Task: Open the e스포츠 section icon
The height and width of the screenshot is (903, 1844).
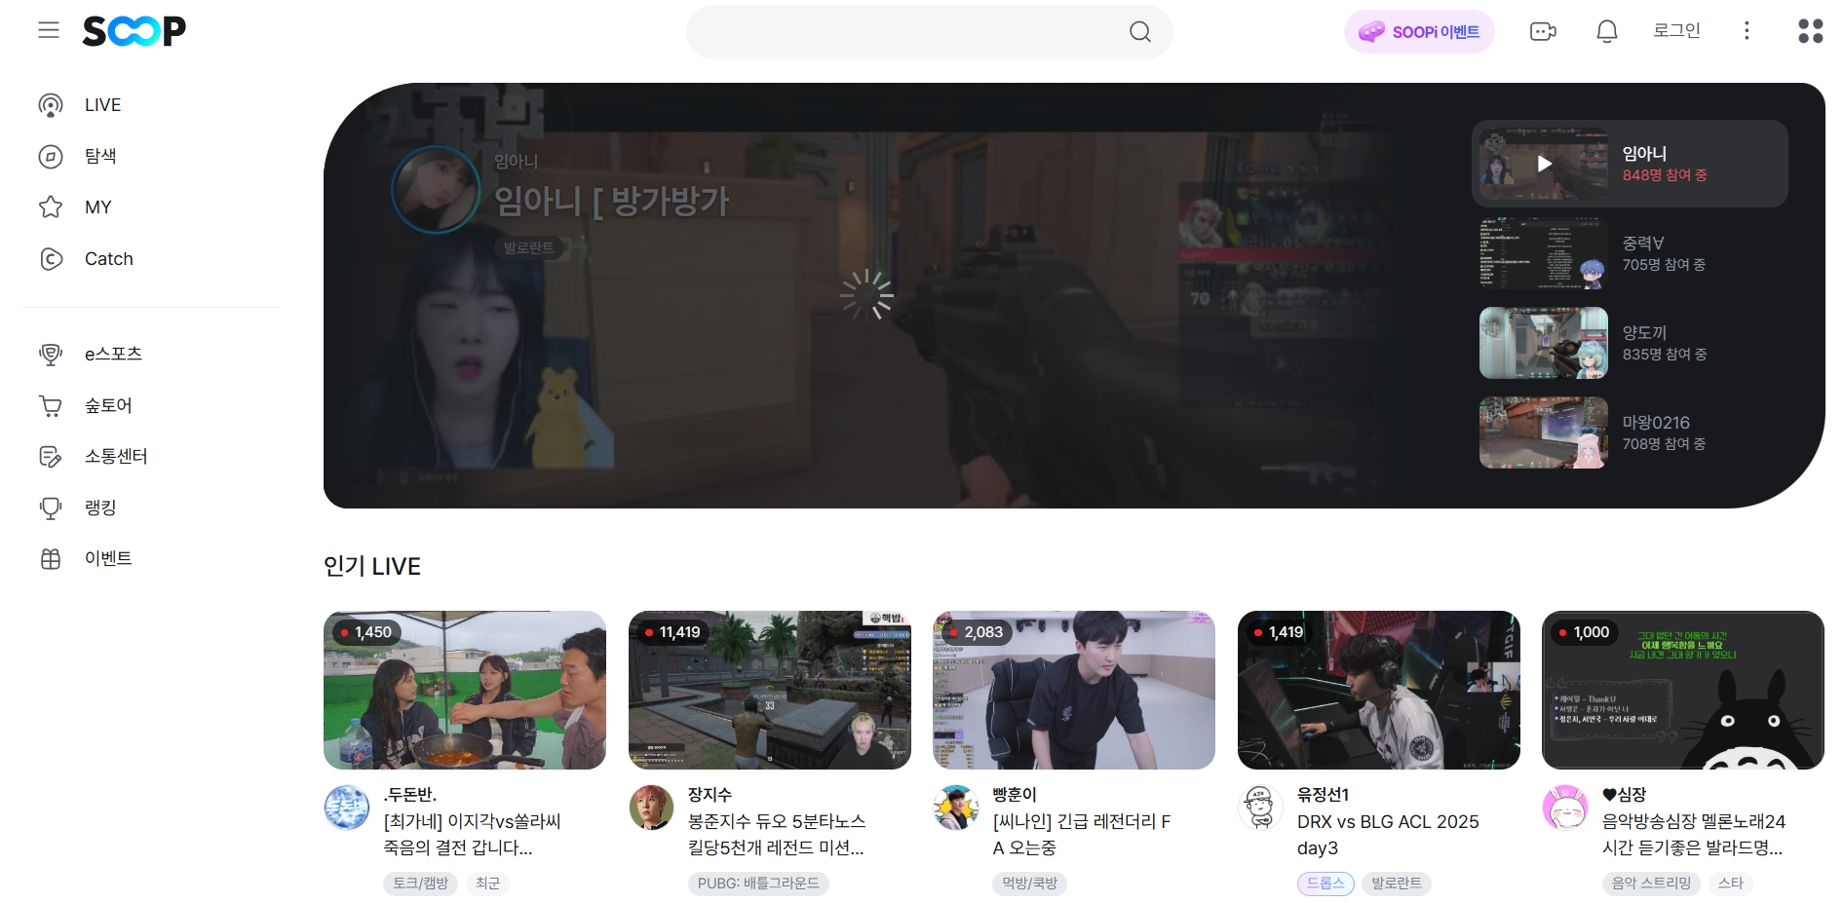Action: (x=51, y=354)
